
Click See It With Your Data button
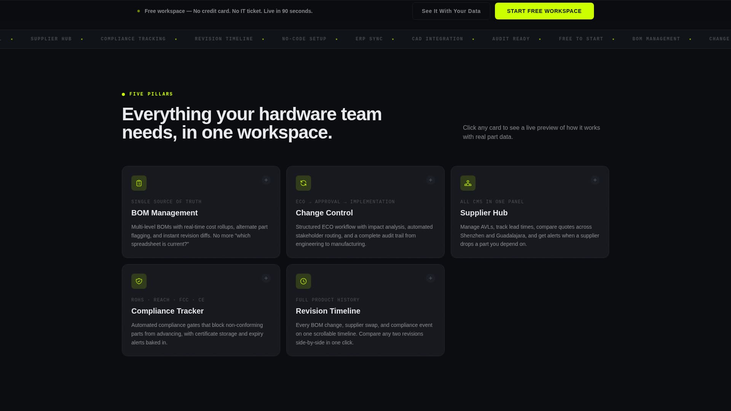coord(451,11)
